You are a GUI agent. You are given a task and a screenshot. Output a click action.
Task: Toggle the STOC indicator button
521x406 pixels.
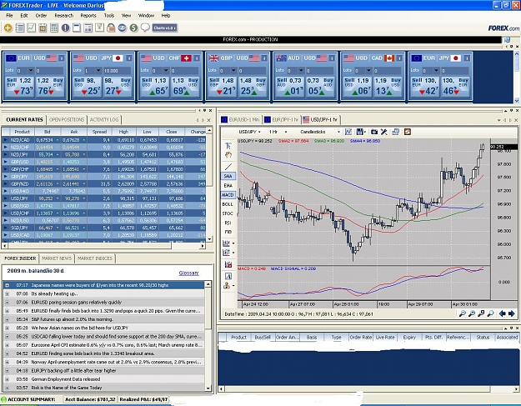pyautogui.click(x=228, y=213)
